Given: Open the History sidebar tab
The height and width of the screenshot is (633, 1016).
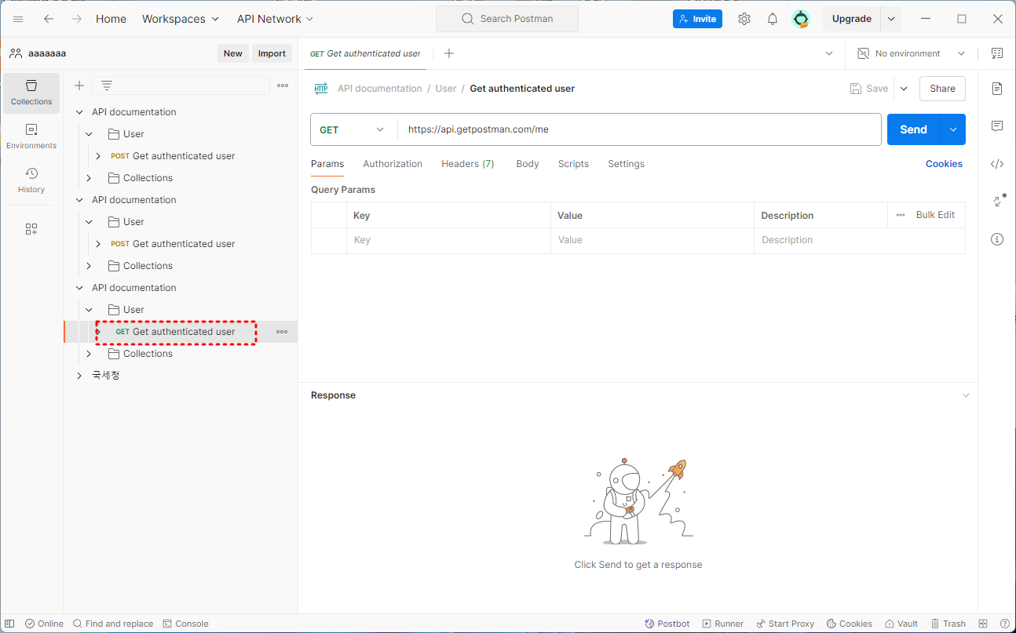Looking at the screenshot, I should [31, 180].
